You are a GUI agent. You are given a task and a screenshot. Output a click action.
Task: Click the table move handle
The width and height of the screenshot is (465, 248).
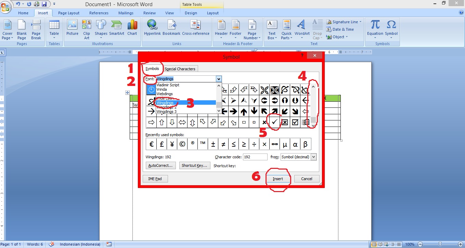pyautogui.click(x=127, y=92)
